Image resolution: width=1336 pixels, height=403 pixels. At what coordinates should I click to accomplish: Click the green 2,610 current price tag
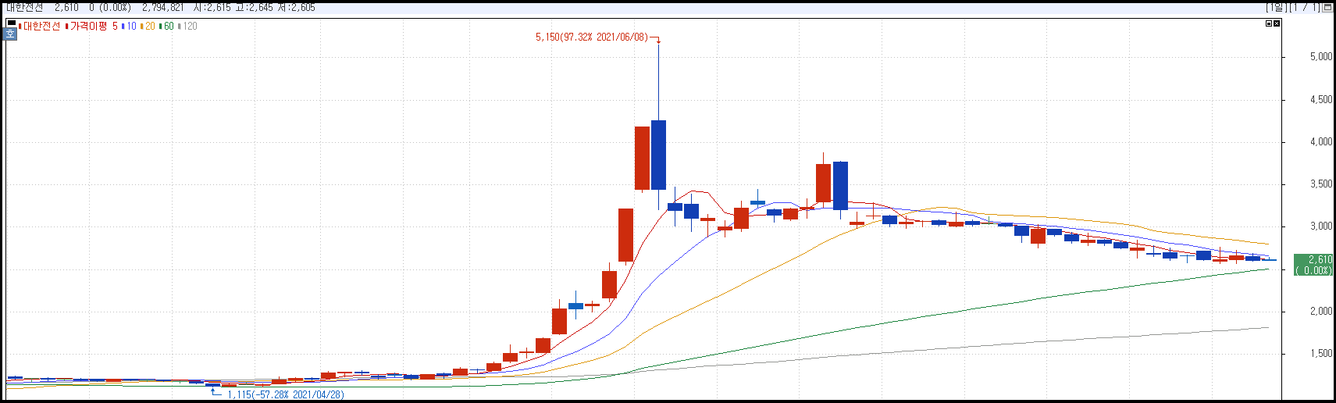click(1313, 265)
